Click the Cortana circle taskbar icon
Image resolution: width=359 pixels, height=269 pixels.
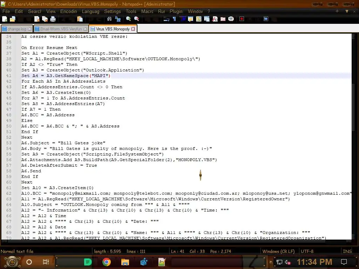(29, 262)
